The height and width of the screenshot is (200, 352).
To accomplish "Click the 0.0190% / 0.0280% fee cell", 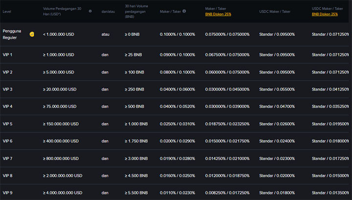I will tap(177, 159).
